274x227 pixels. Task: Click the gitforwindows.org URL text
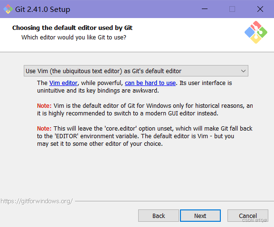(x=37, y=201)
